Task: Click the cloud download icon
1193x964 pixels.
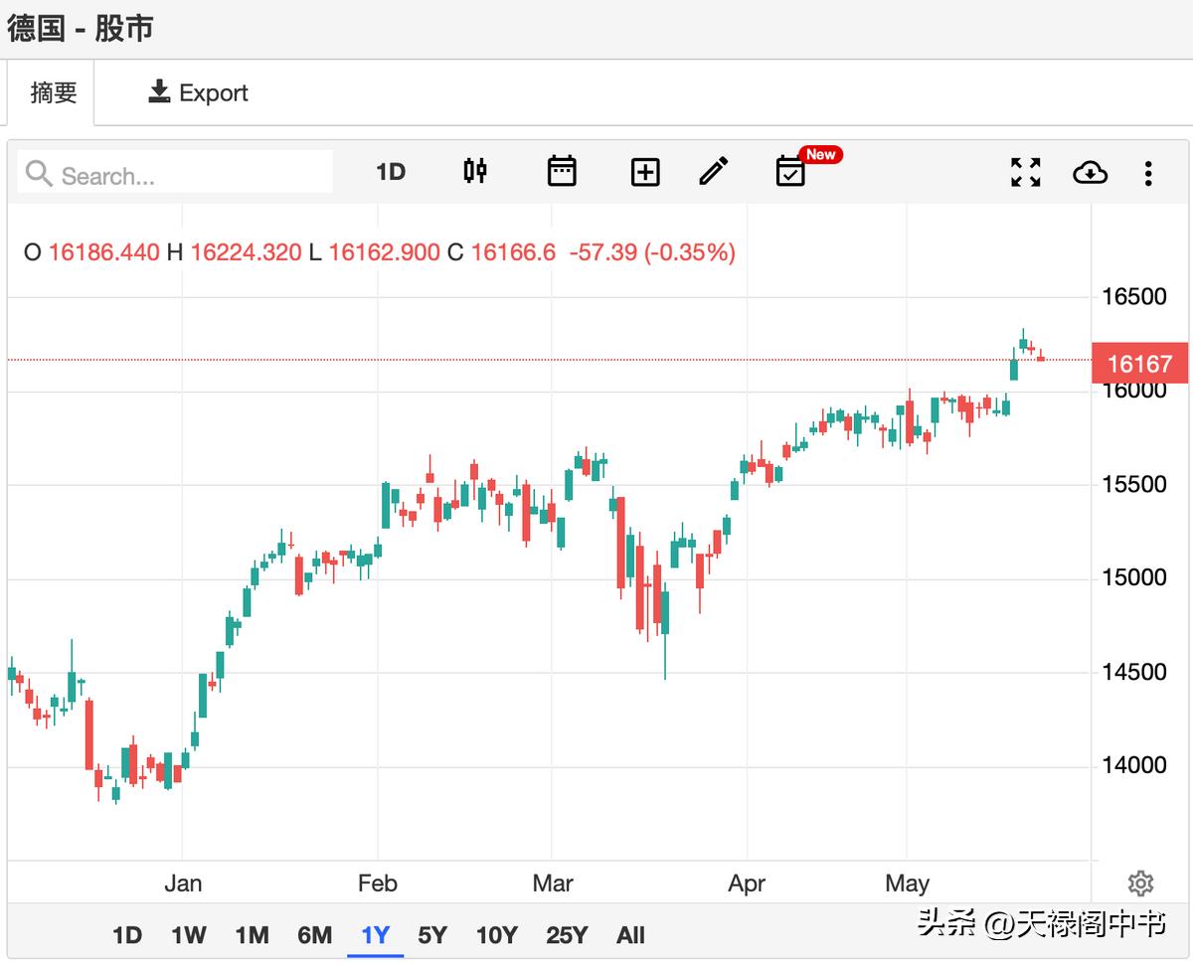Action: pyautogui.click(x=1090, y=172)
